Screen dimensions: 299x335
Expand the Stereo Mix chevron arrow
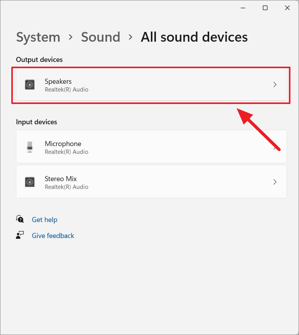tap(275, 182)
